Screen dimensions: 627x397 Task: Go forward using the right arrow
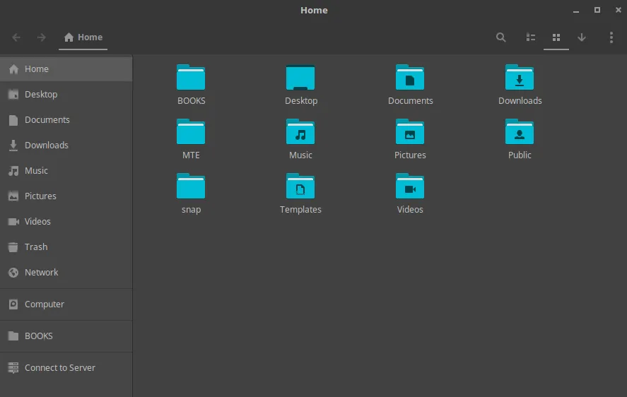click(42, 37)
